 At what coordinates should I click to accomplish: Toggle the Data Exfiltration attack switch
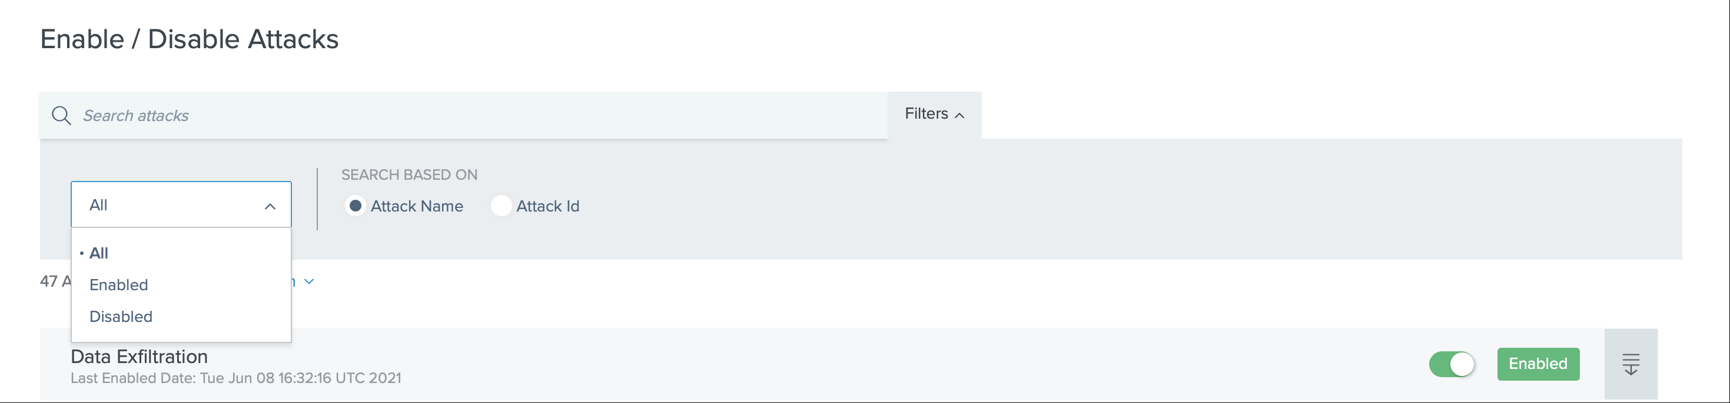click(x=1452, y=364)
